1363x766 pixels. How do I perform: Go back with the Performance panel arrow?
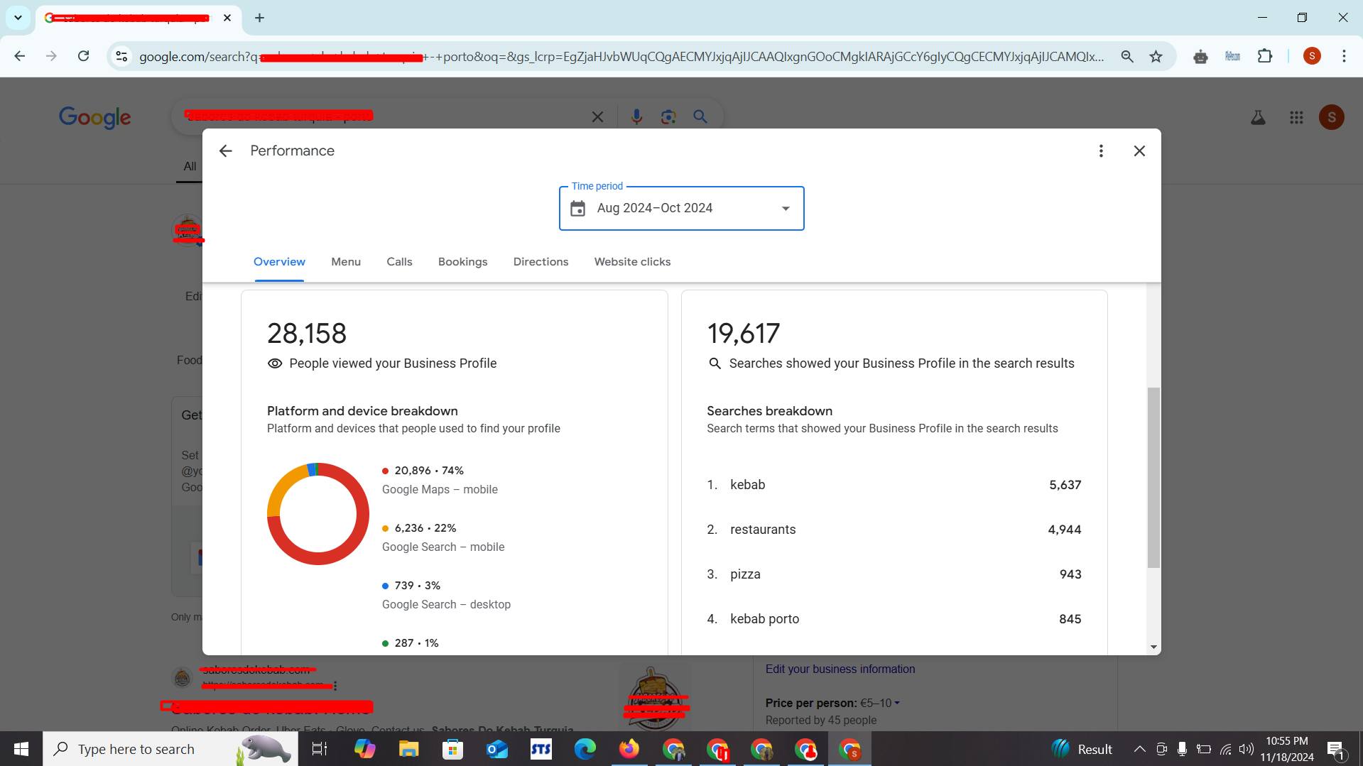225,151
